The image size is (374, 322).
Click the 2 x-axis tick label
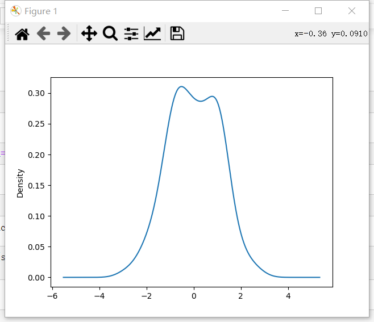240,296
